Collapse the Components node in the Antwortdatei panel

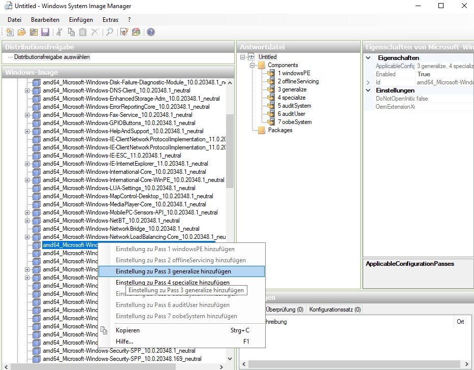251,65
